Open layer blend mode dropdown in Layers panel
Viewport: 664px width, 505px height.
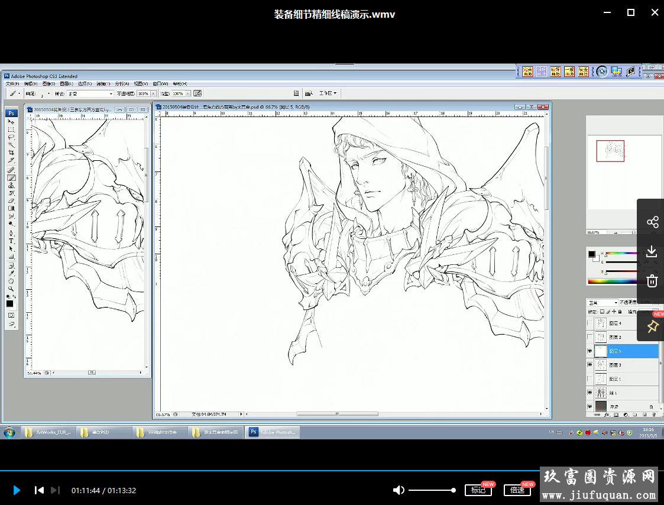(x=603, y=303)
